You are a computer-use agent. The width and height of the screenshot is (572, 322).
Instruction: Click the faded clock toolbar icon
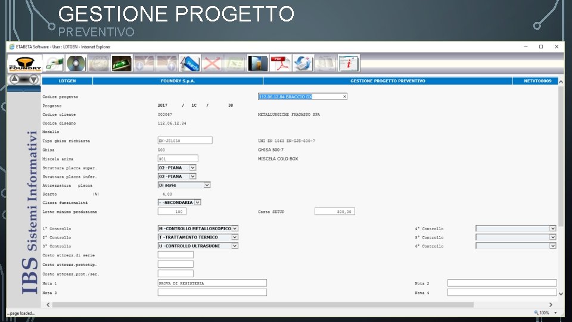pyautogui.click(x=99, y=63)
